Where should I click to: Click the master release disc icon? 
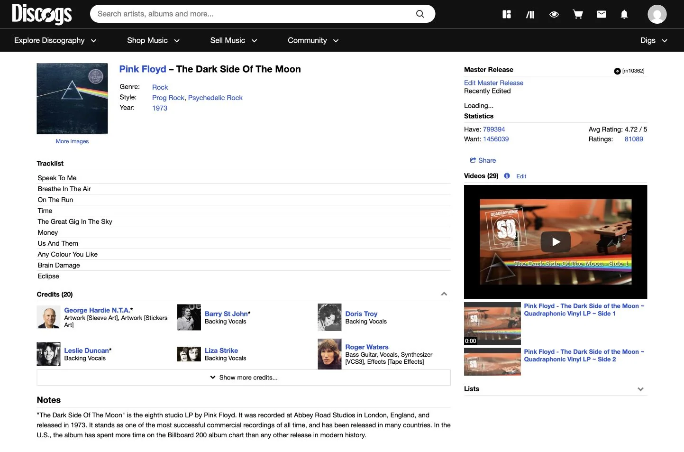(617, 71)
